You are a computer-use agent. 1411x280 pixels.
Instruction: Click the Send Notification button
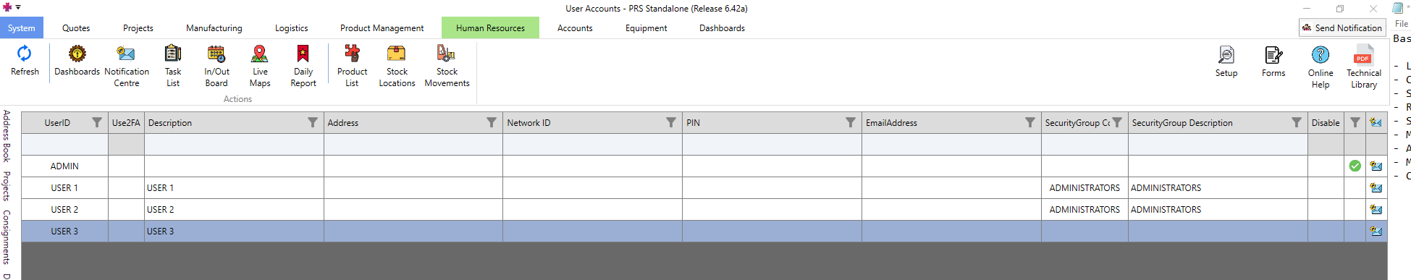pyautogui.click(x=1342, y=27)
